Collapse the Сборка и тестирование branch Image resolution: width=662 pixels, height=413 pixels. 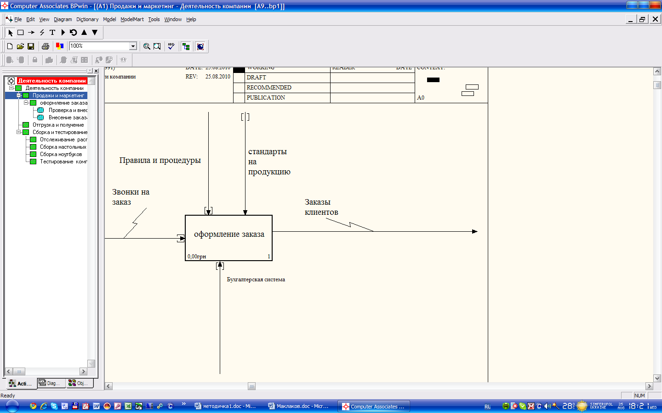point(18,132)
